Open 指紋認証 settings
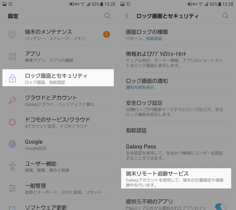 pyautogui.click(x=174, y=130)
